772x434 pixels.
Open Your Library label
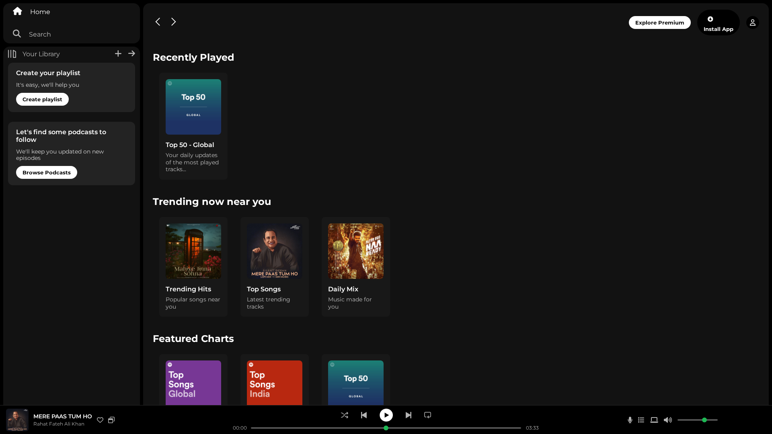pos(41,54)
